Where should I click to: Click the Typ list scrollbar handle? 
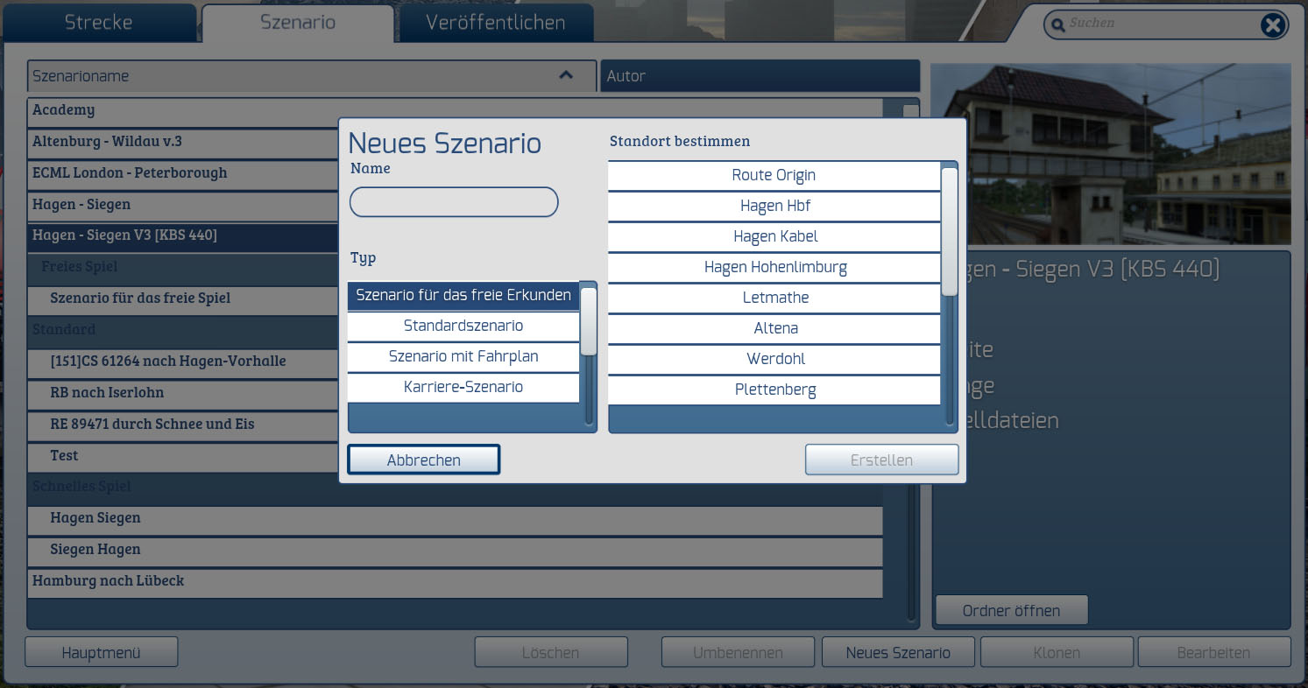click(589, 321)
